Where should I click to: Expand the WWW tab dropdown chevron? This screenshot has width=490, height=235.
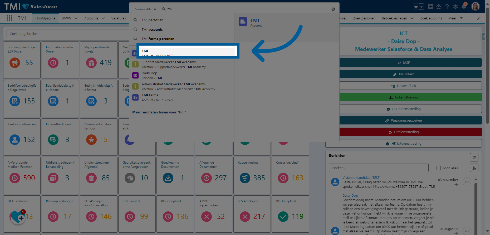coord(76,18)
